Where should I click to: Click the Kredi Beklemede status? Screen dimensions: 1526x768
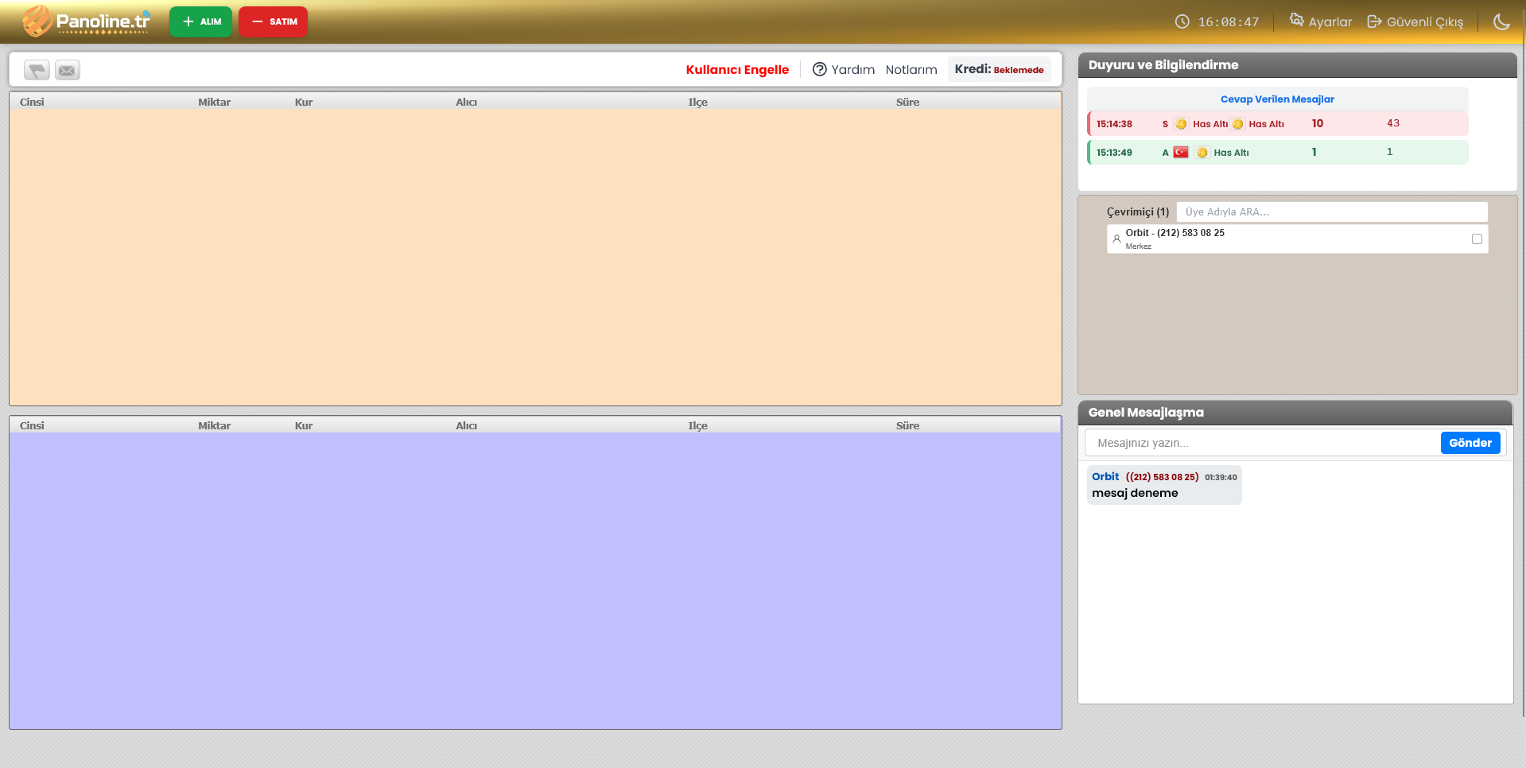[999, 69]
